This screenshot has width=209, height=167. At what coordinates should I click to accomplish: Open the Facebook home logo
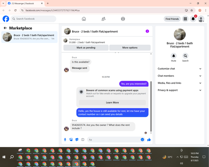pos(6,19)
